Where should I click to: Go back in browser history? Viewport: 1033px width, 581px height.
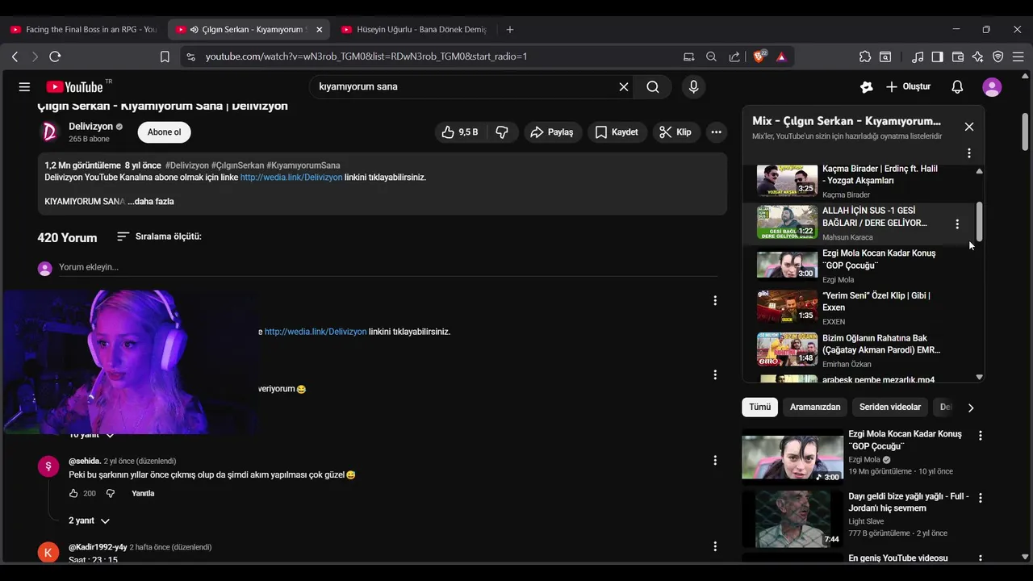pos(15,56)
